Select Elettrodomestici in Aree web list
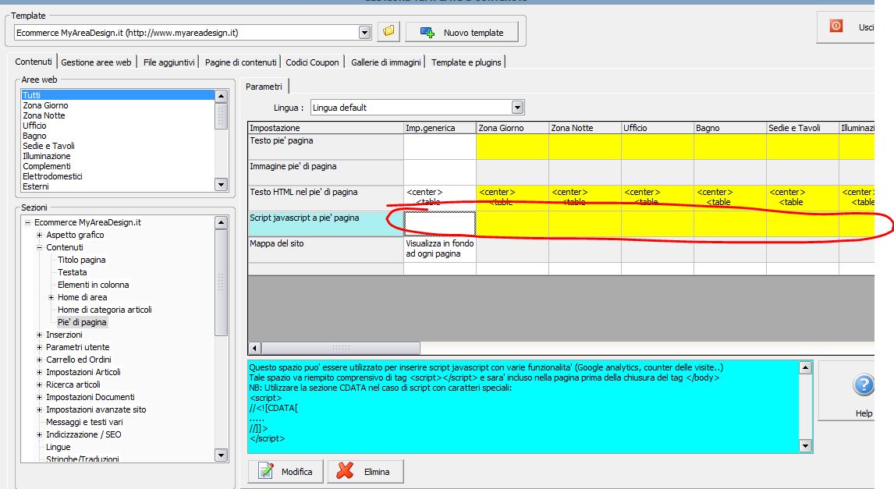 click(x=117, y=177)
